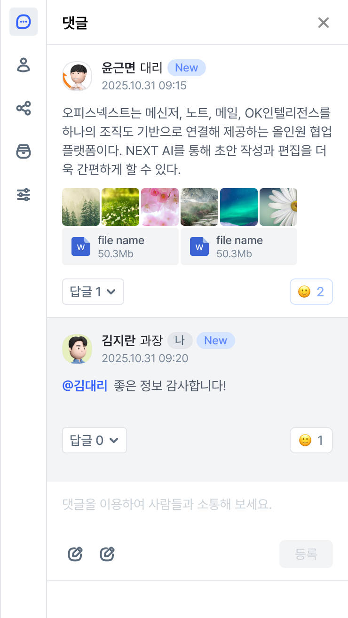Viewport: 348px width, 618px height.
Task: Click the @김대리 mention link
Action: (85, 387)
